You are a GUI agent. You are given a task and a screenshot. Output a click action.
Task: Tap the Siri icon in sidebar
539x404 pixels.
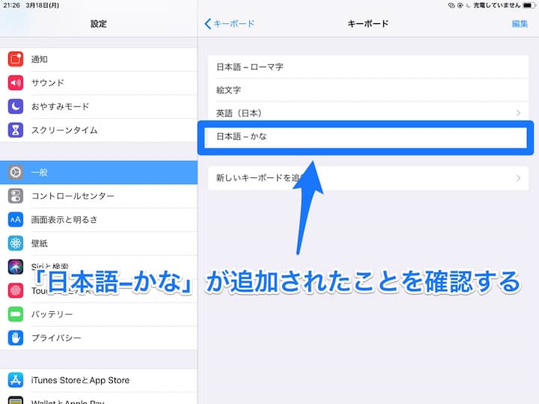coord(16,267)
